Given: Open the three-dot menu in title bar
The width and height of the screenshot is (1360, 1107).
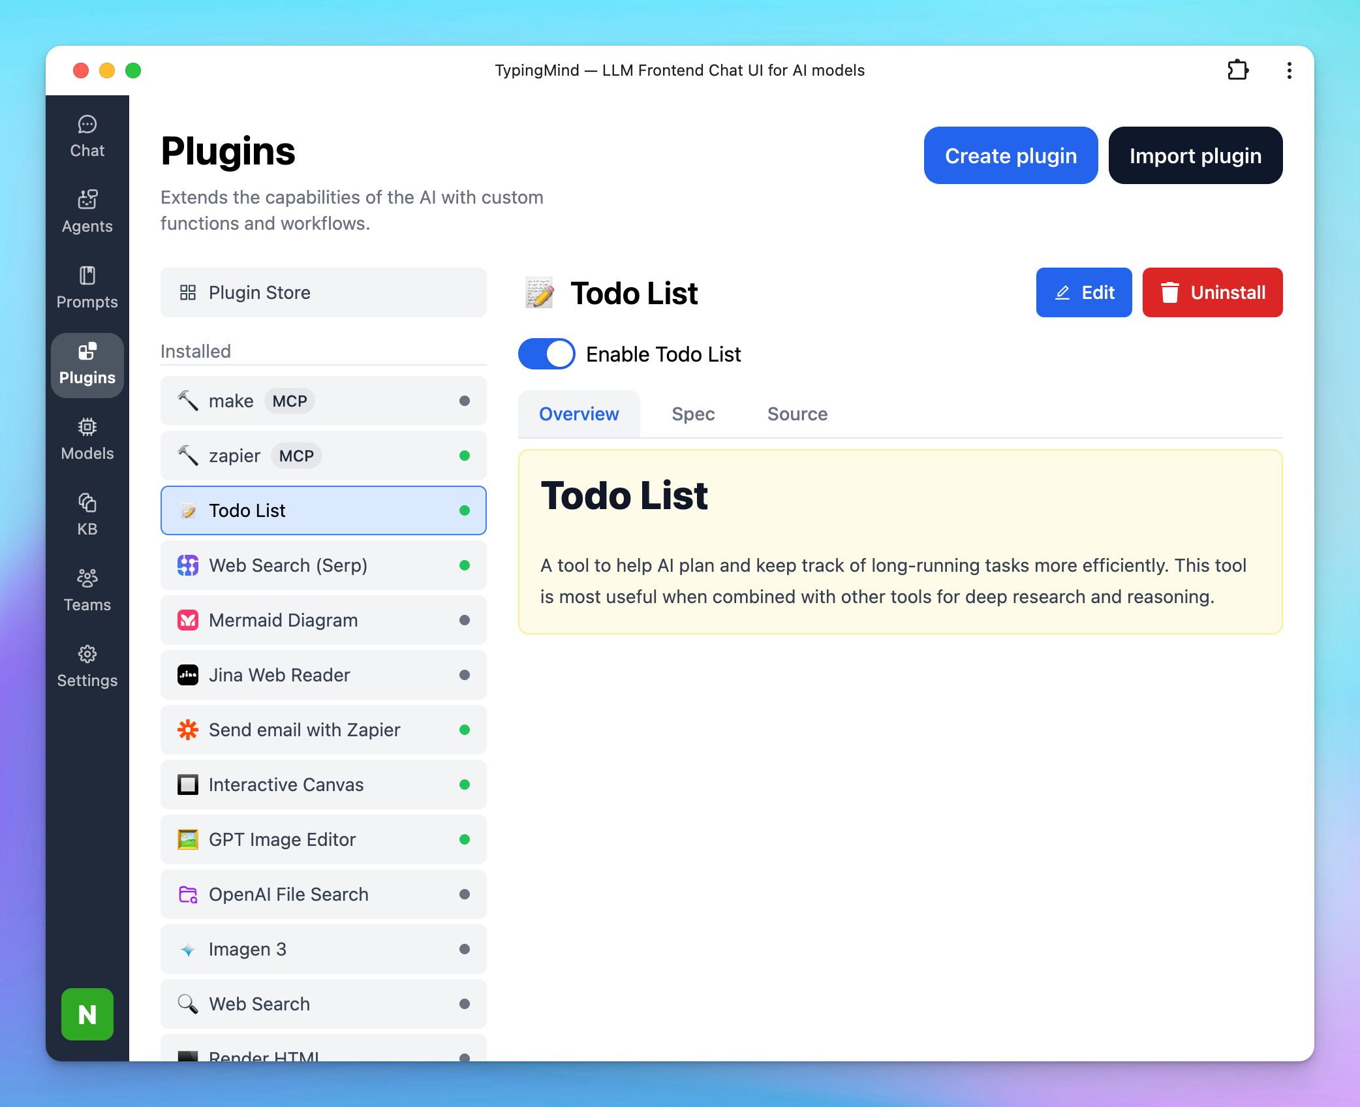Looking at the screenshot, I should 1289,70.
